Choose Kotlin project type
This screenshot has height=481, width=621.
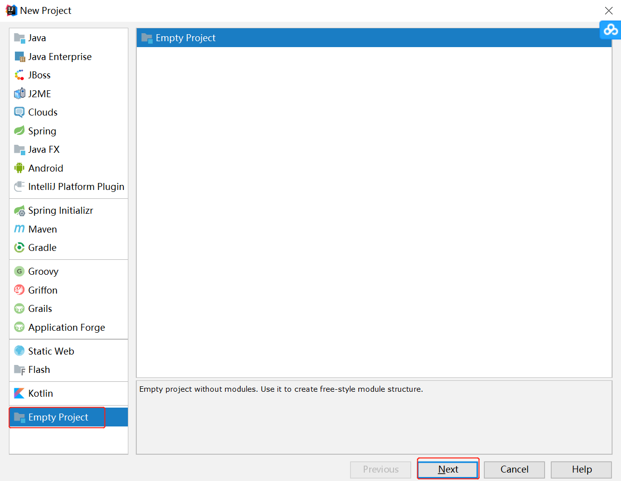(x=68, y=393)
